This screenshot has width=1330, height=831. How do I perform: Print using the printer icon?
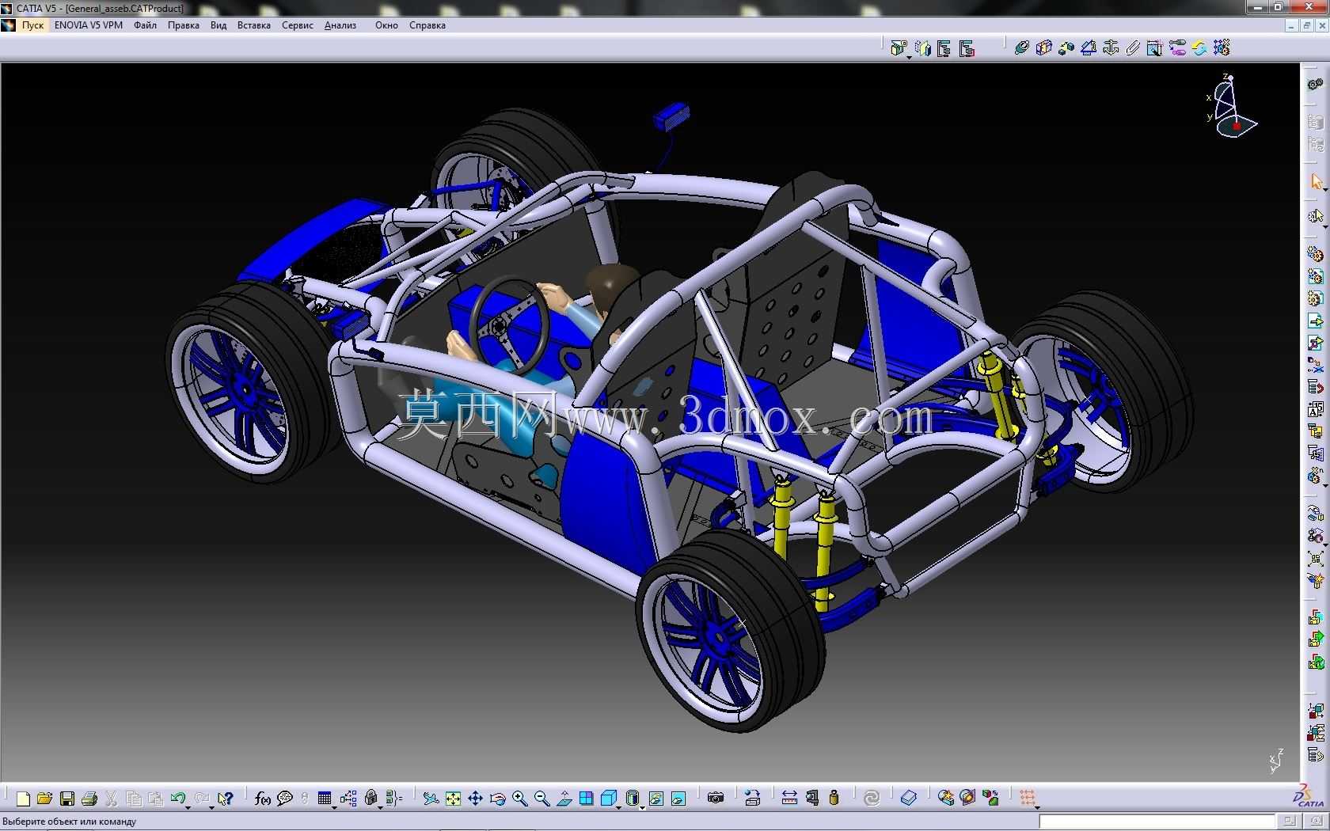pyautogui.click(x=89, y=799)
